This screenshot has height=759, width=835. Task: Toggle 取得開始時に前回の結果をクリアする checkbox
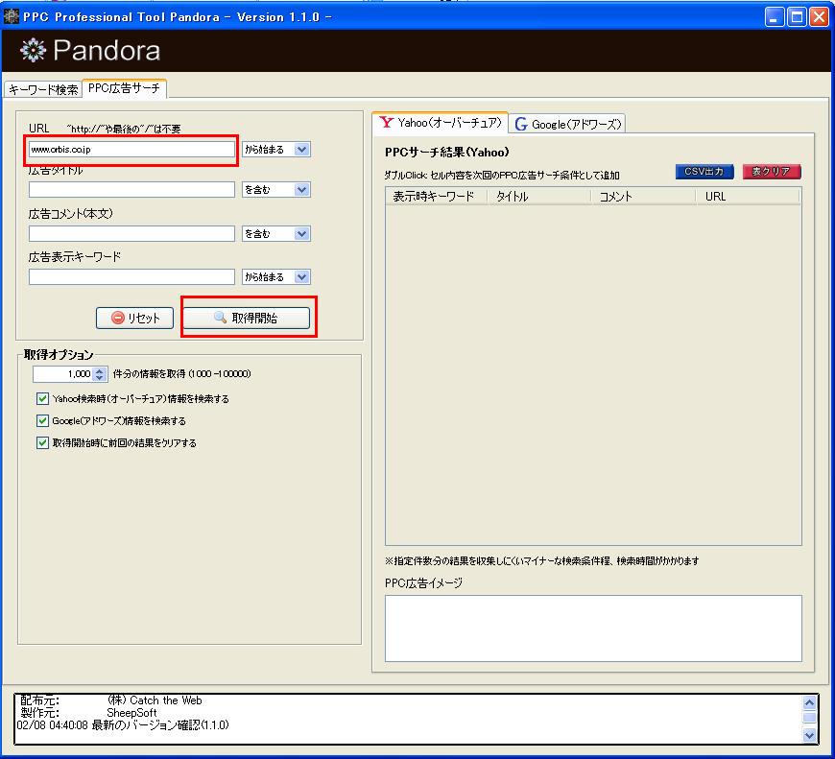[x=42, y=443]
